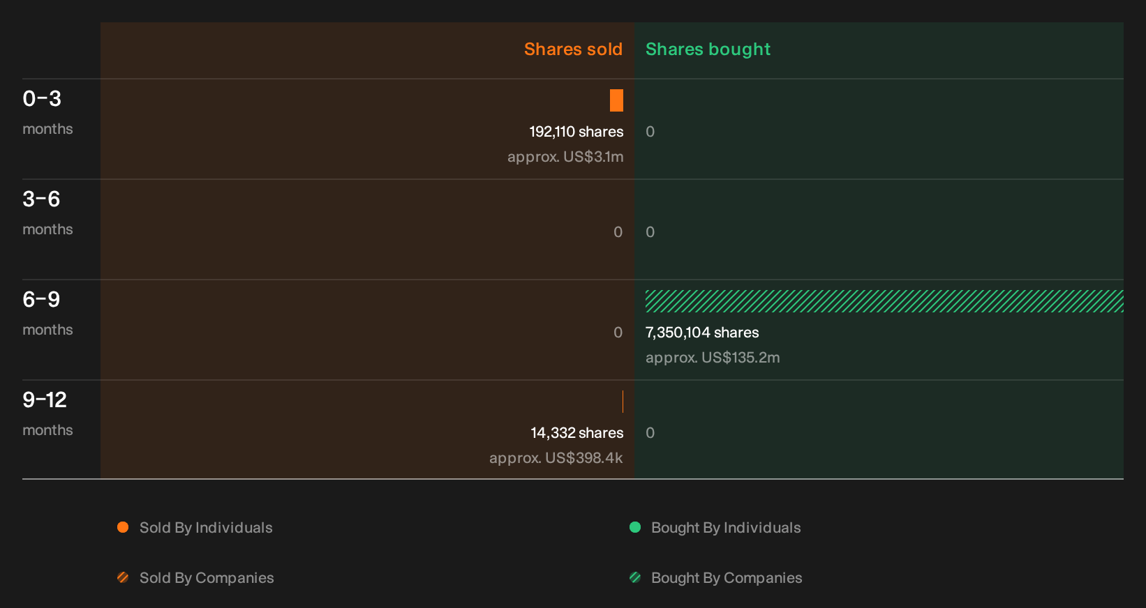Click the Bought By Individuals legend label
Viewport: 1146px width, 608px height.
pyautogui.click(x=726, y=528)
